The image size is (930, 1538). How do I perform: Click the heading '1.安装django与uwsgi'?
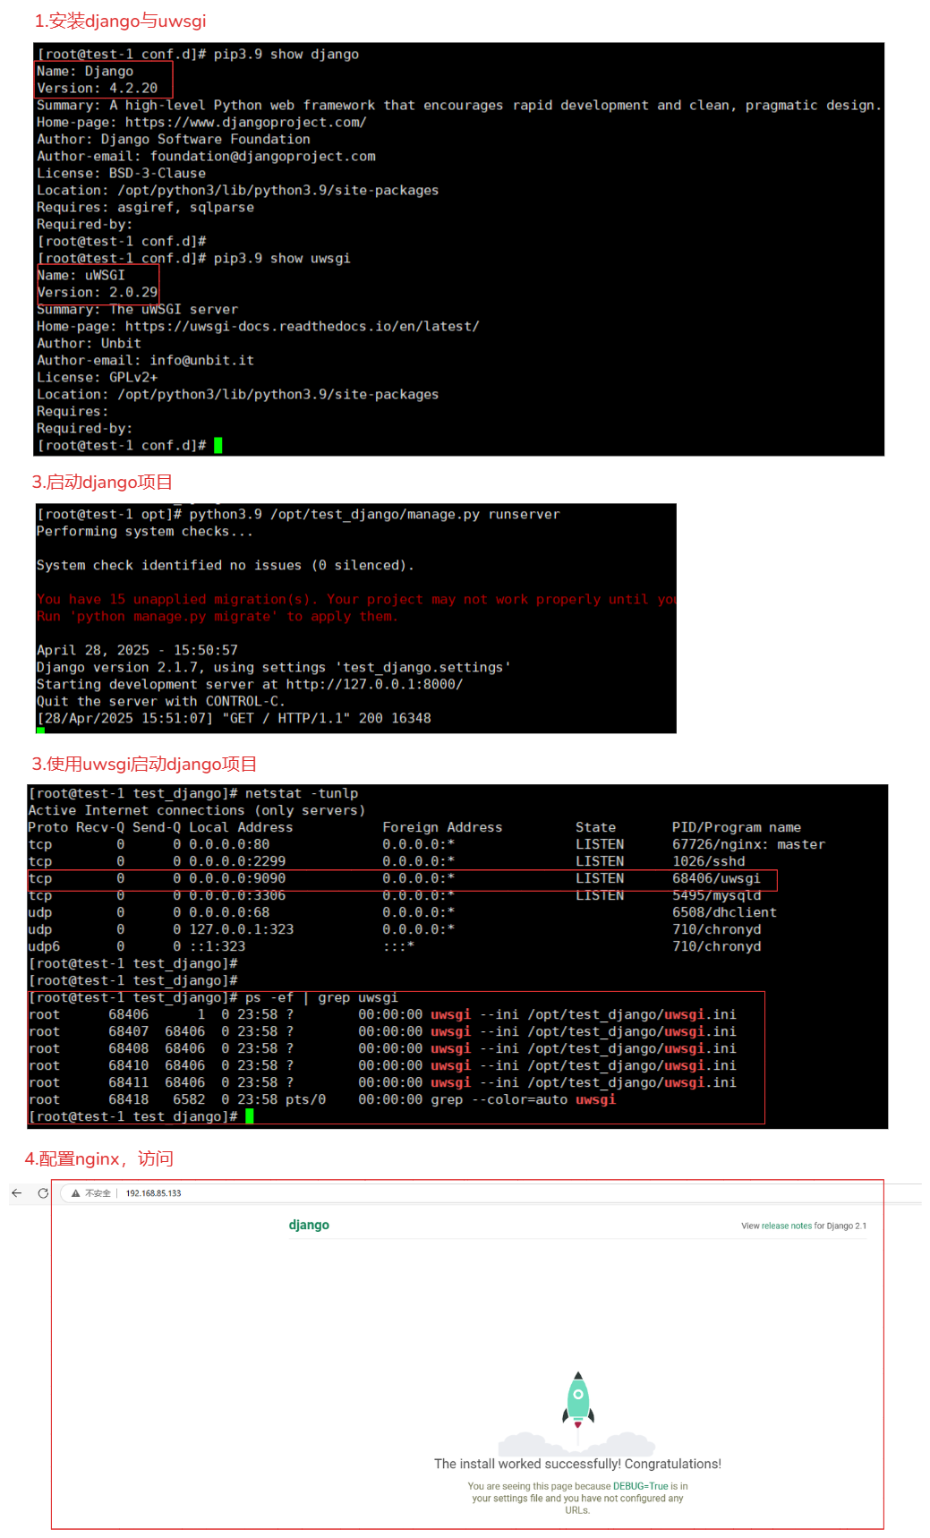click(x=120, y=21)
